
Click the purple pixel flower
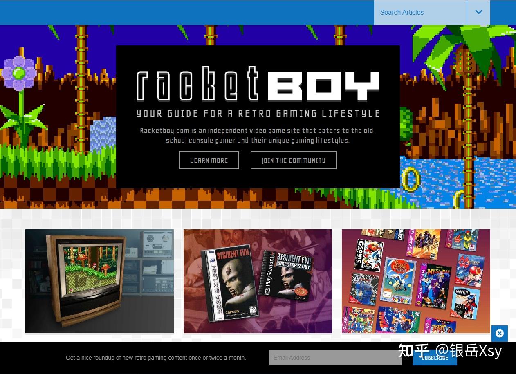point(19,74)
